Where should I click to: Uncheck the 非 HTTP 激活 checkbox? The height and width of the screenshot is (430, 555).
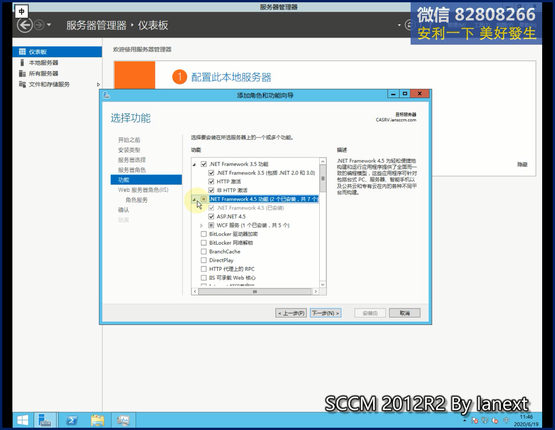point(211,190)
